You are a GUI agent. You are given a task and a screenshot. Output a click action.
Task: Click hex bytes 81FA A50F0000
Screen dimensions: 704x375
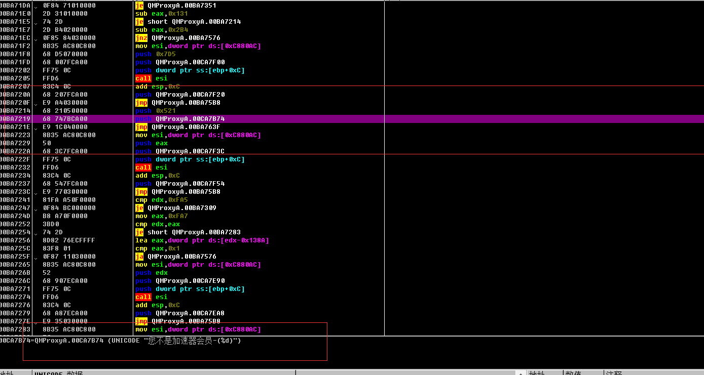(x=69, y=200)
